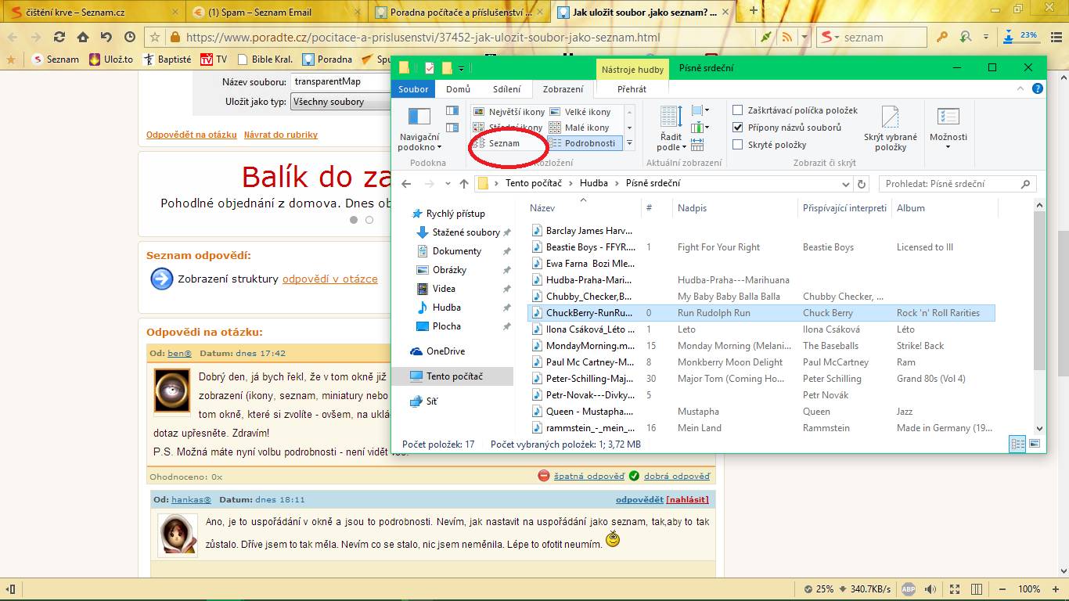1069x601 pixels.
Task: Open Uložit jako typ combo box
Action: tap(340, 102)
